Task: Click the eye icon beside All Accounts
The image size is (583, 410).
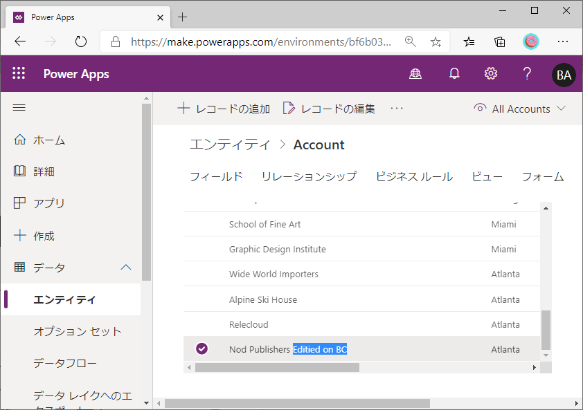Action: 480,108
